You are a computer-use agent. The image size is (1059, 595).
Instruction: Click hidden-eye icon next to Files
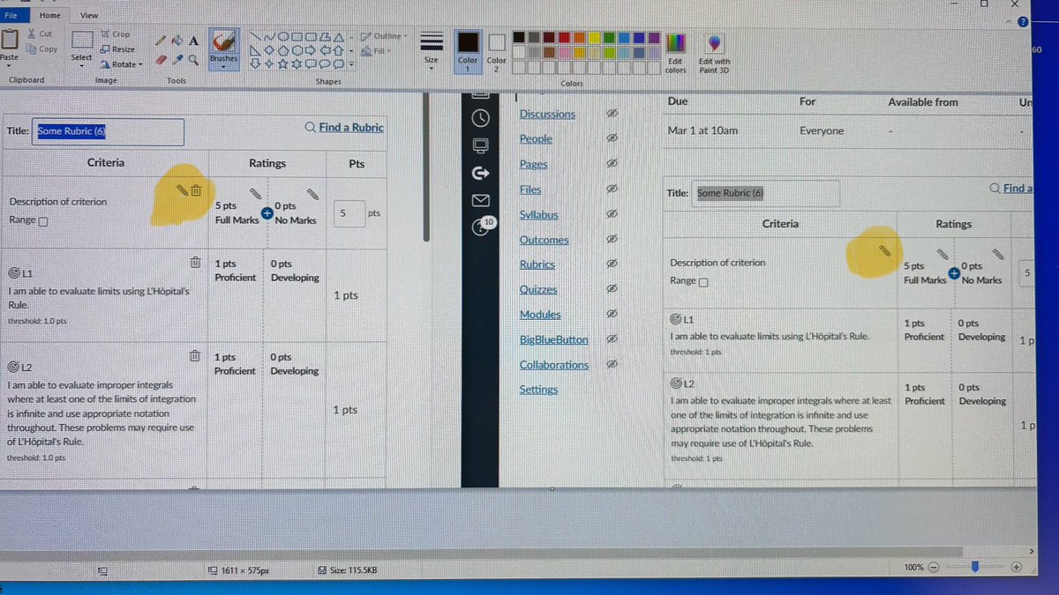tap(612, 189)
